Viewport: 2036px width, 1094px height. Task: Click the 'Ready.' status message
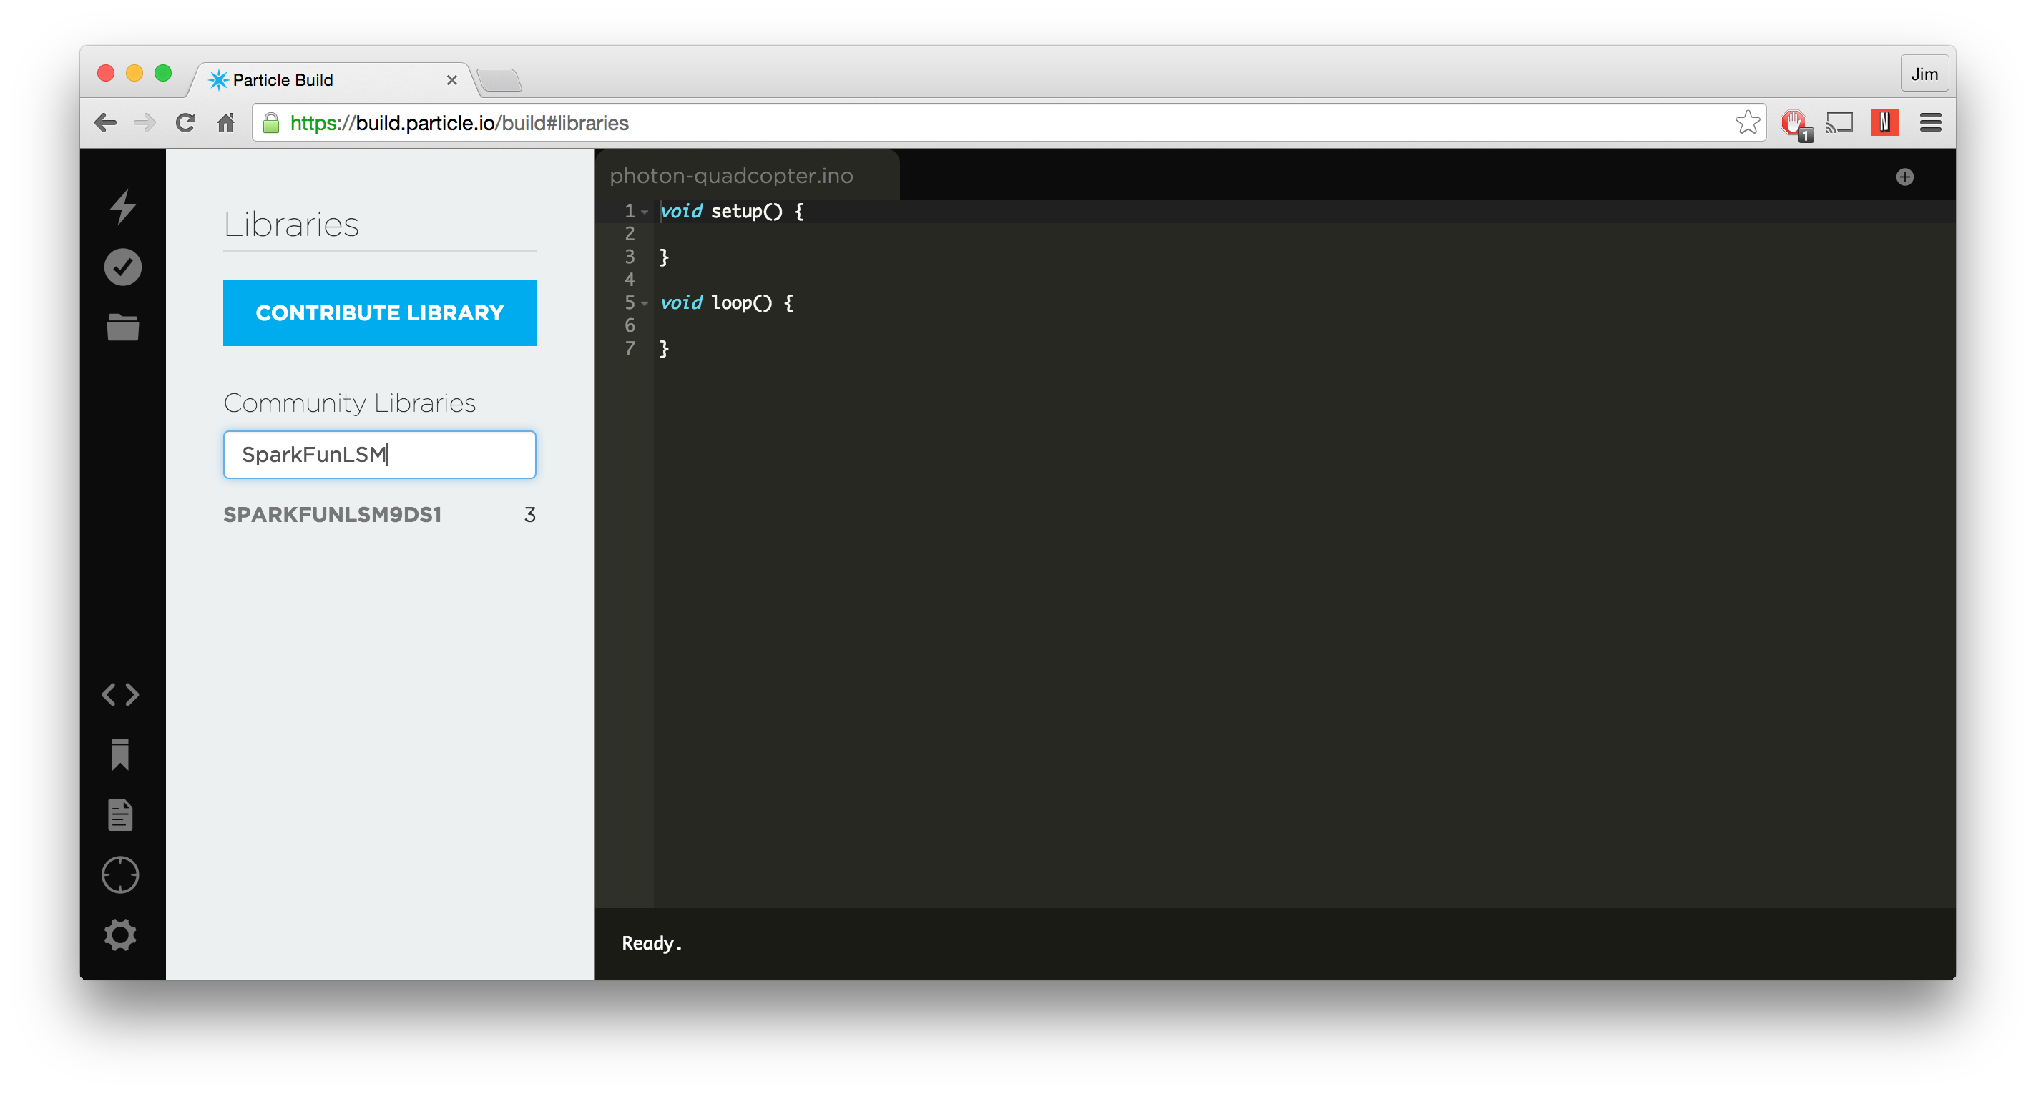click(x=651, y=942)
